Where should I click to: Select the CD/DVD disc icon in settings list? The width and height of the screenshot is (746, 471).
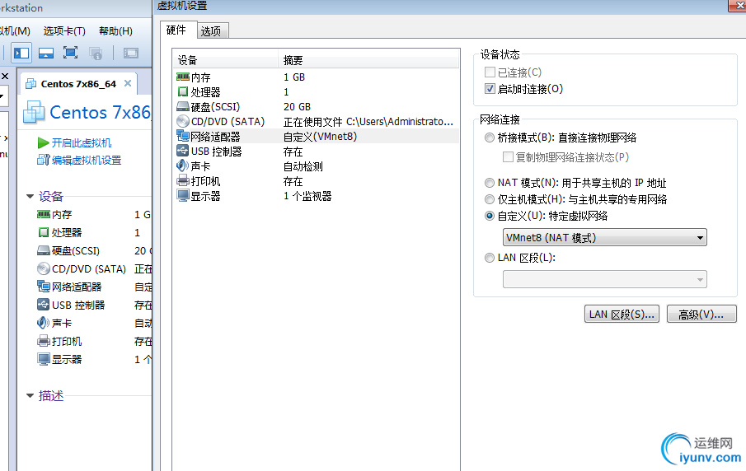coord(183,121)
